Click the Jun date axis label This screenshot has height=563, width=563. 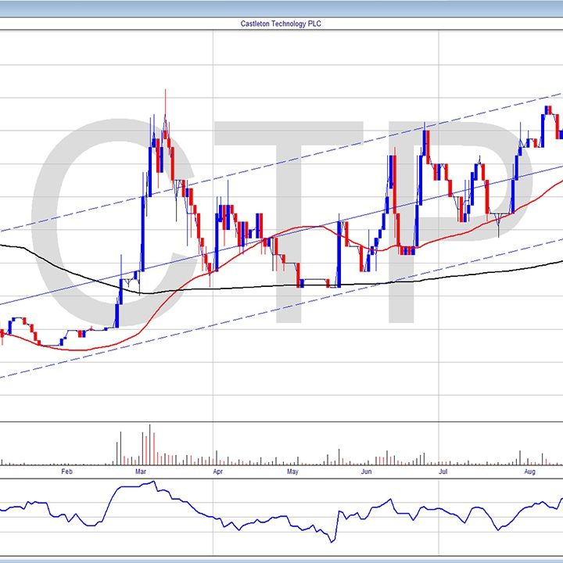[x=366, y=472]
